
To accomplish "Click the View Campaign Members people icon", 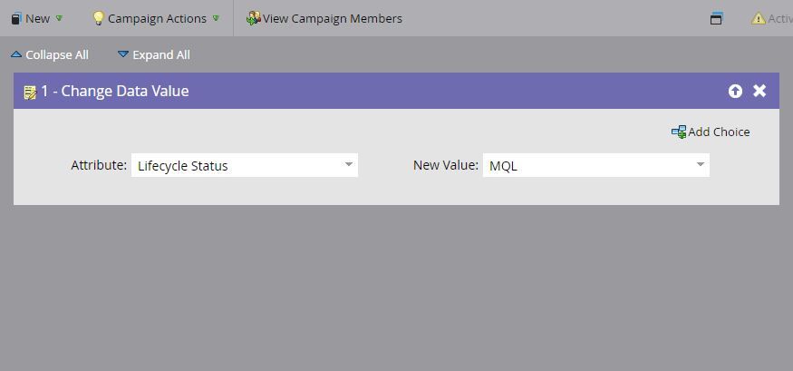I will 253,18.
